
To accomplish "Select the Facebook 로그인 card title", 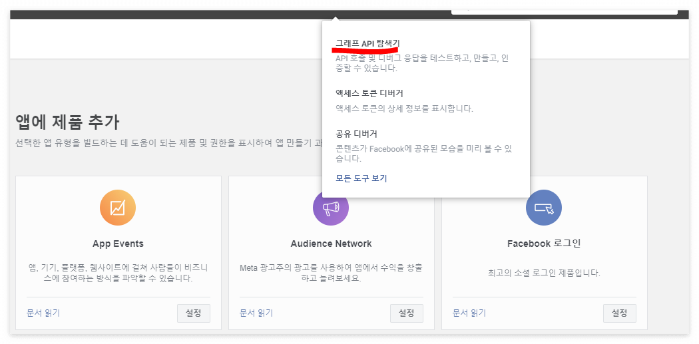I will click(x=544, y=244).
